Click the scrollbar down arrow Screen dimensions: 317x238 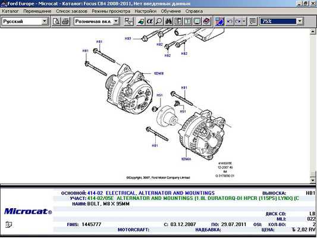click(313, 180)
